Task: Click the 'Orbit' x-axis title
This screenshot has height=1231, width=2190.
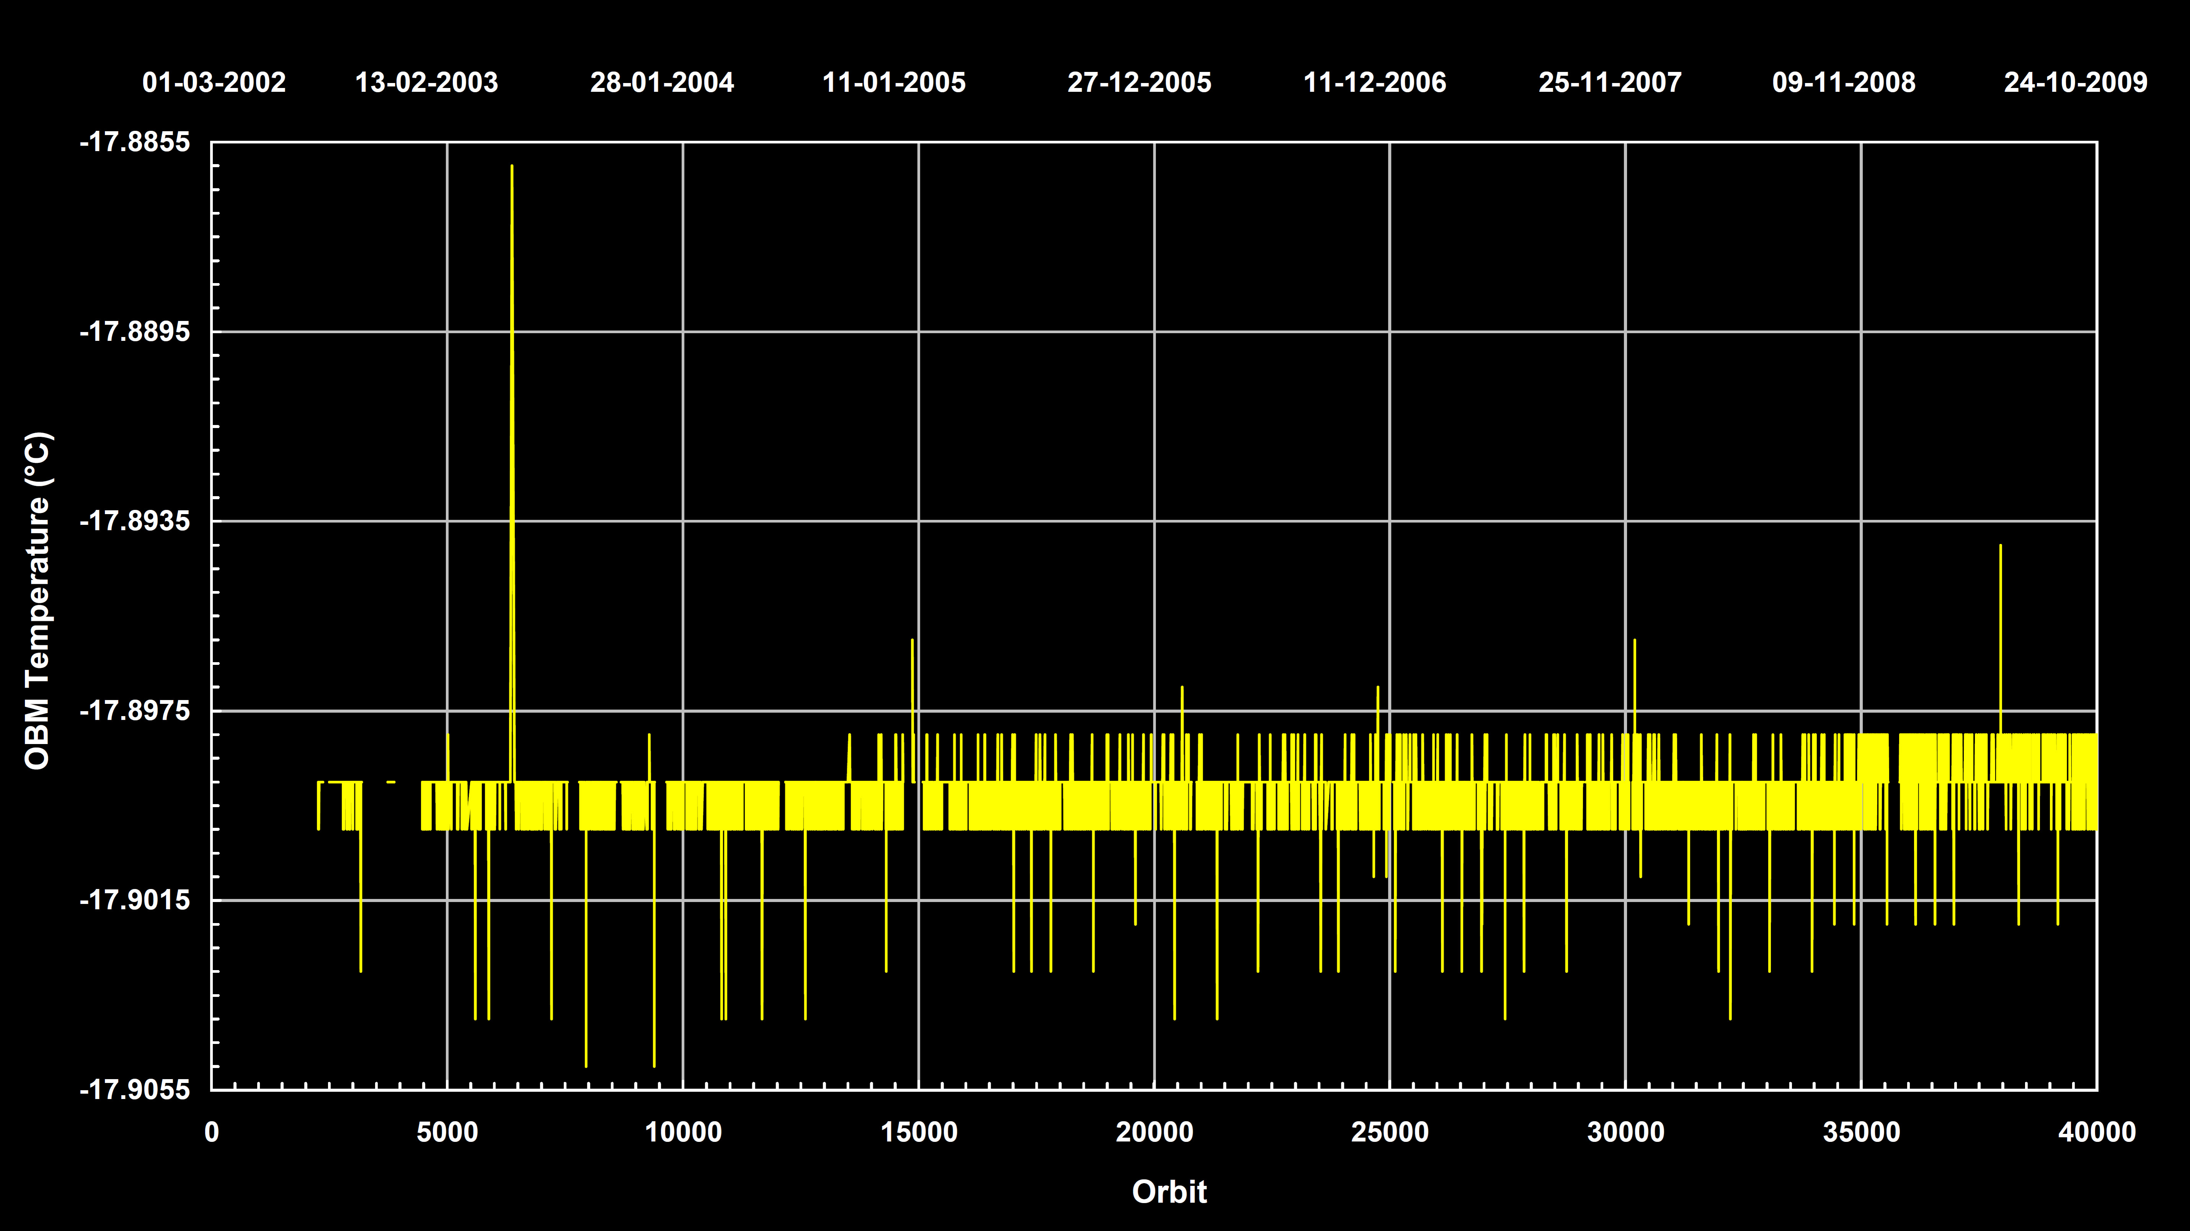Action: (x=1169, y=1191)
